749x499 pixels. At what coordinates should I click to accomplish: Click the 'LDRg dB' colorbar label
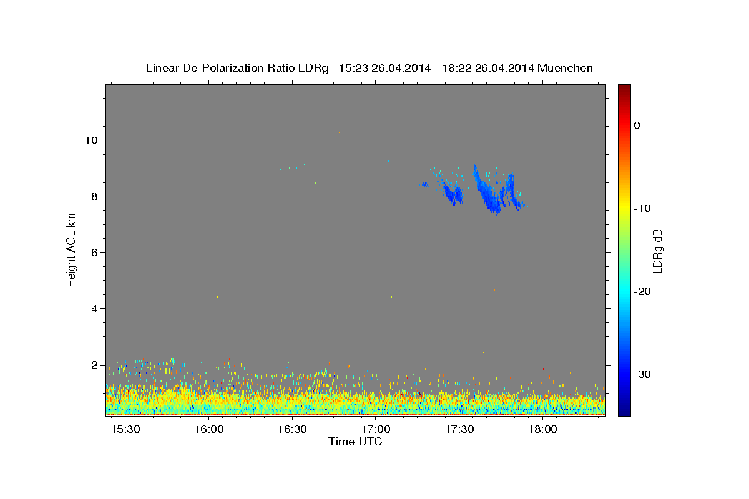point(657,250)
